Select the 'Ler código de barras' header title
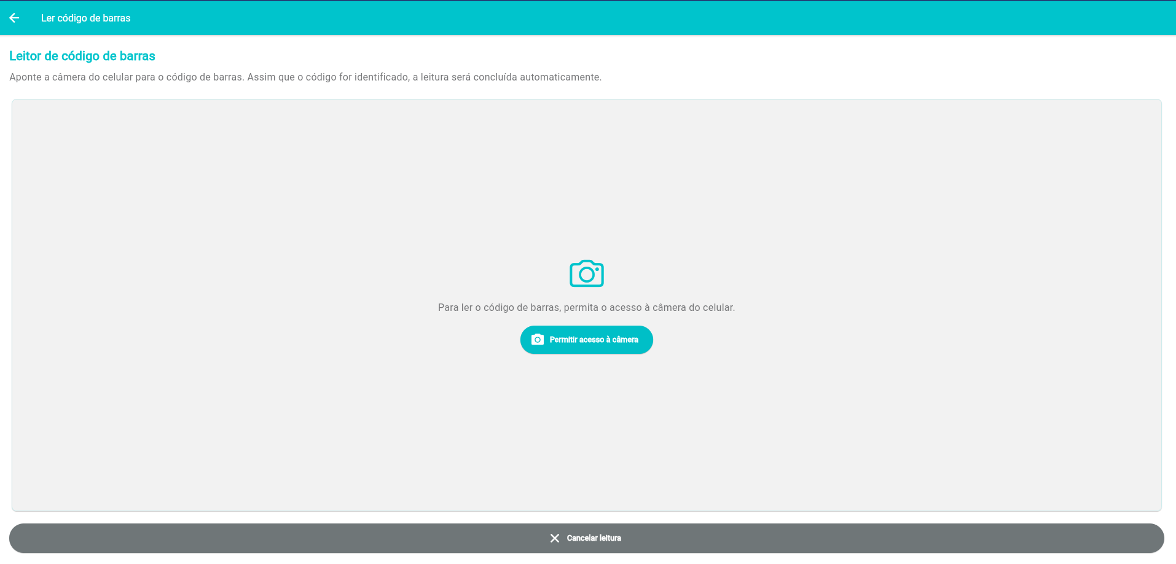 point(85,18)
